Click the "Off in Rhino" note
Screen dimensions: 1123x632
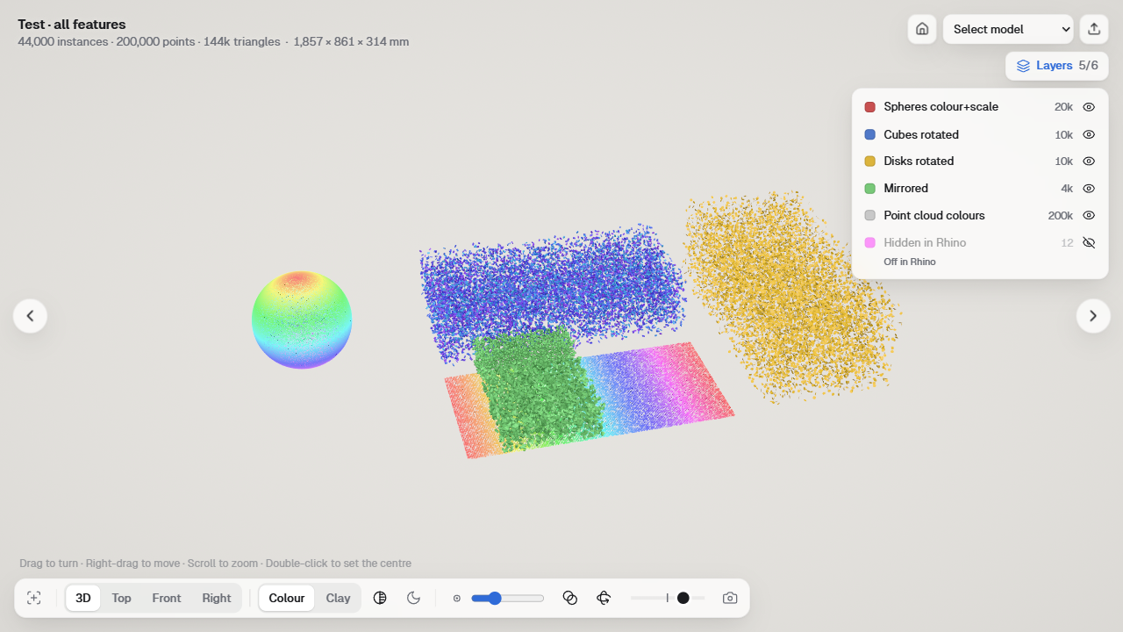point(910,262)
